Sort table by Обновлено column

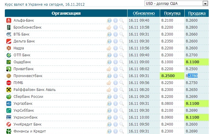pyautogui.click(x=144, y=13)
